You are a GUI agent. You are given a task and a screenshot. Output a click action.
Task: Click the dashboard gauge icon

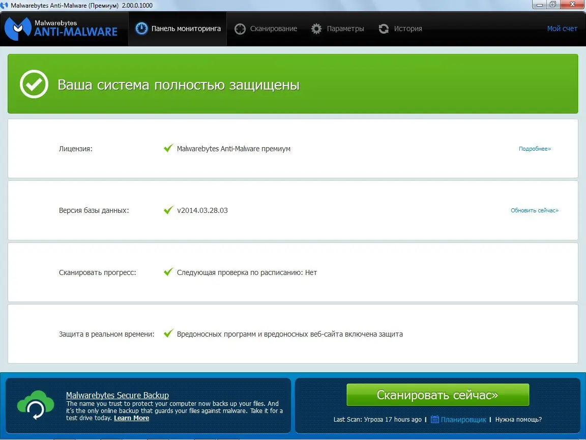[x=141, y=29]
